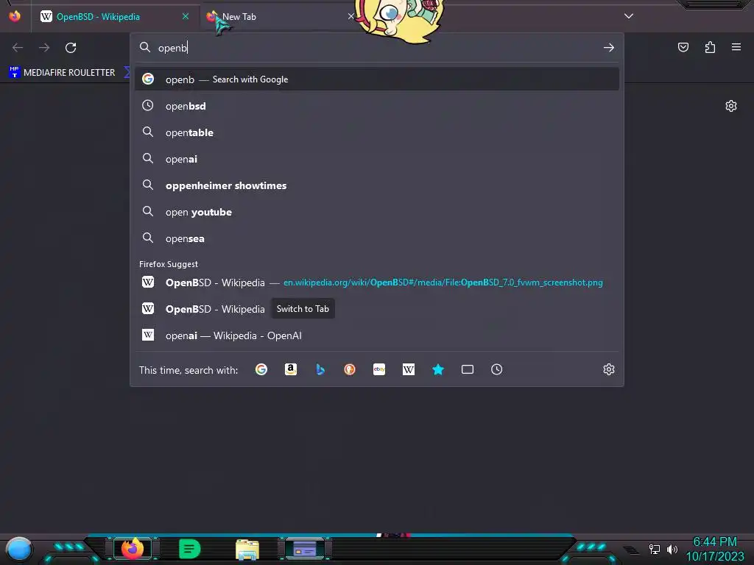This screenshot has height=565, width=754.
Task: Open search settings gear in dropdown
Action: pos(608,369)
